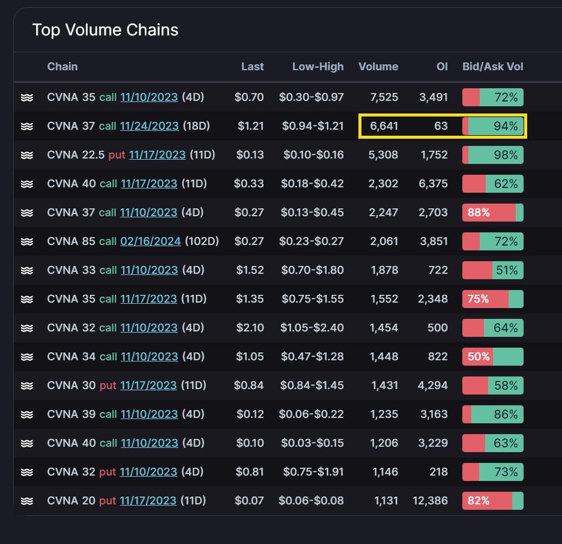562x544 pixels.
Task: Click the open interest value 6,375
Action: (x=433, y=184)
